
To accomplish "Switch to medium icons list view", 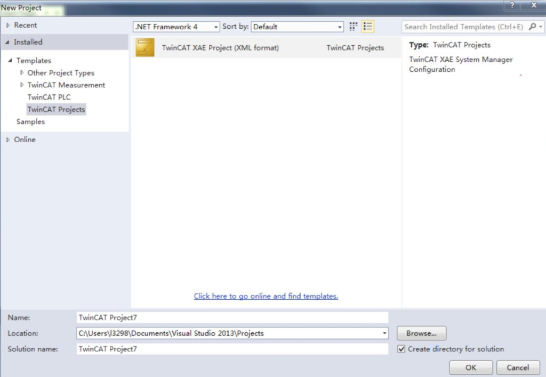I will point(368,27).
